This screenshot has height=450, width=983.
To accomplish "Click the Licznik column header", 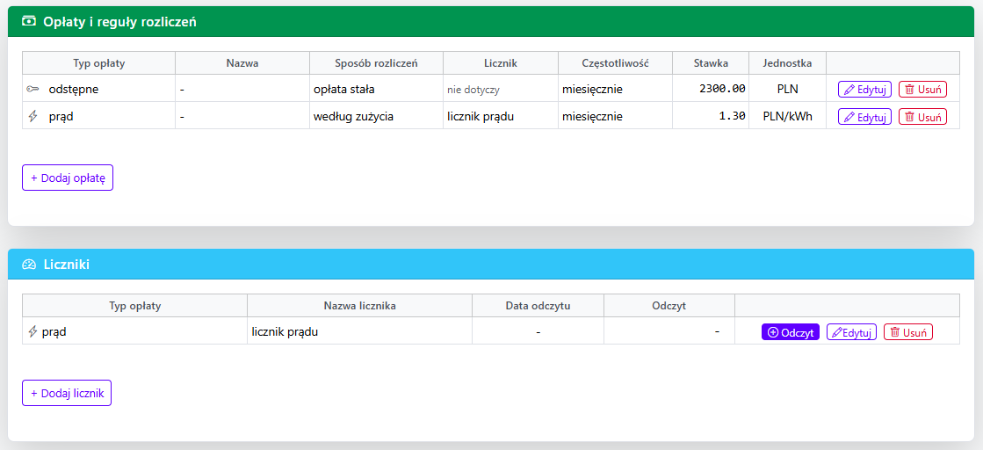I will click(x=500, y=62).
